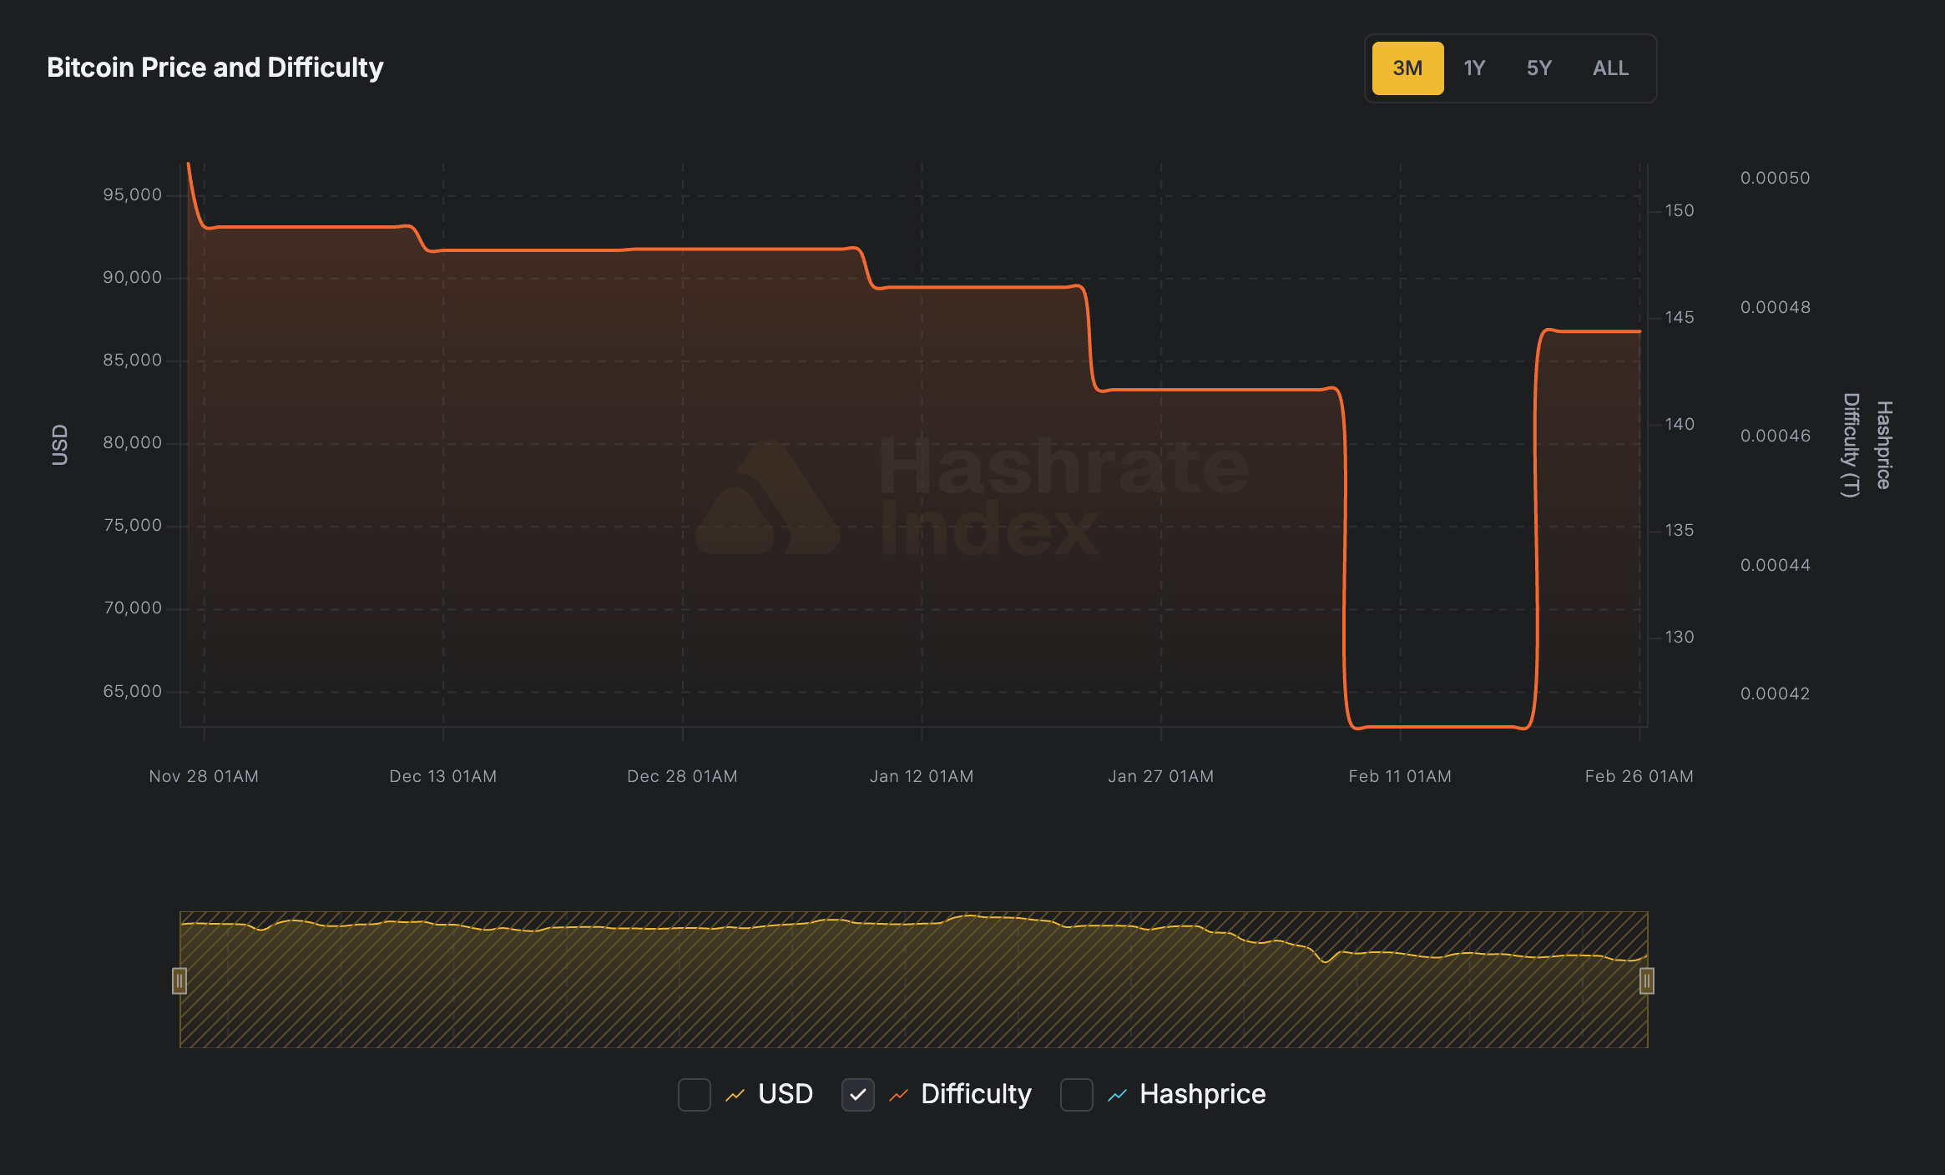Select the 3M time range
The width and height of the screenshot is (1945, 1175).
coord(1407,68)
